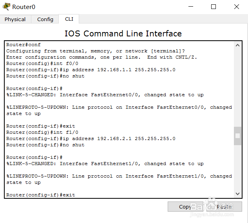Click the 'Router#conf' line at the top
The width and height of the screenshot is (248, 223).
[x=24, y=45]
